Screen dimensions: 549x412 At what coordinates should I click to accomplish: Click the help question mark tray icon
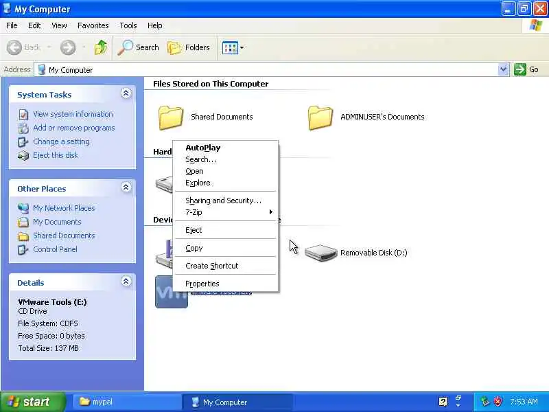tap(443, 402)
